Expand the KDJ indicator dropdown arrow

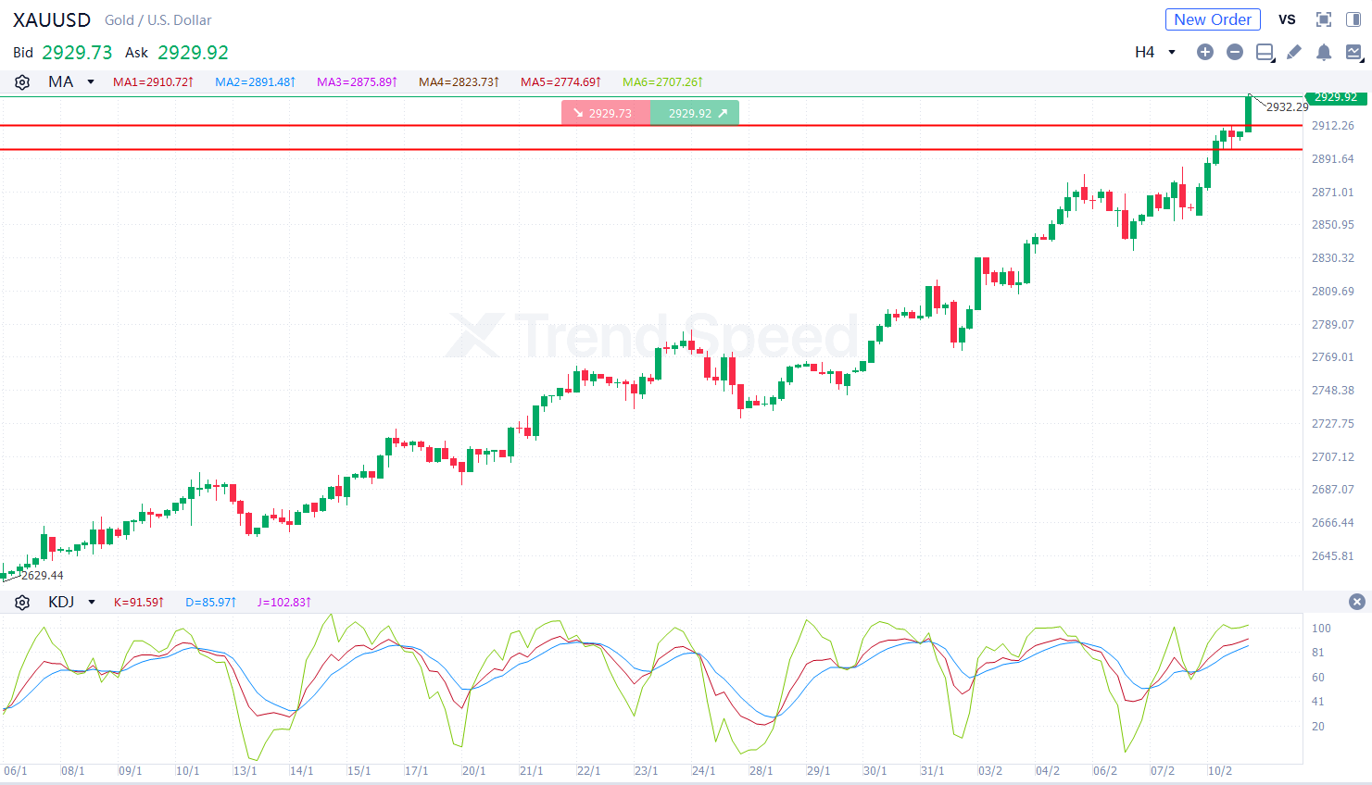pos(92,603)
